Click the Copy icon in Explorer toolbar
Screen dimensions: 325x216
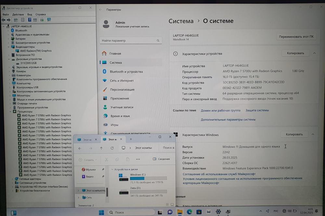(117, 159)
